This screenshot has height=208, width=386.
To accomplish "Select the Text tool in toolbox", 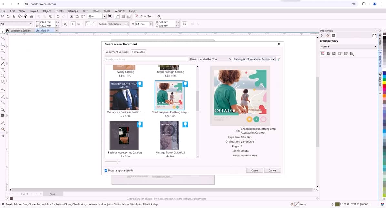I will (3, 89).
